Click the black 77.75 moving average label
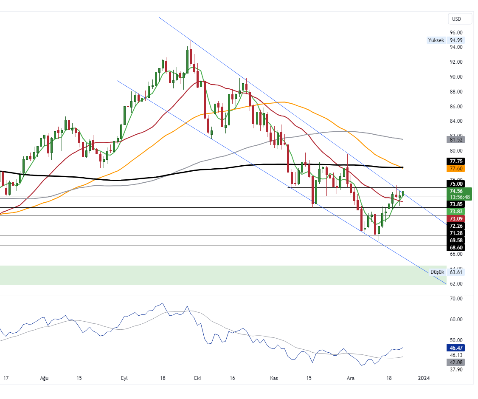The image size is (478, 399). (456, 161)
